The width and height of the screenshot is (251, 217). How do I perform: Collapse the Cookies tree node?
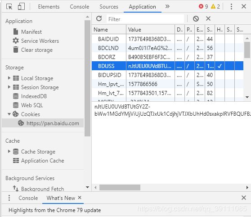click(9, 114)
